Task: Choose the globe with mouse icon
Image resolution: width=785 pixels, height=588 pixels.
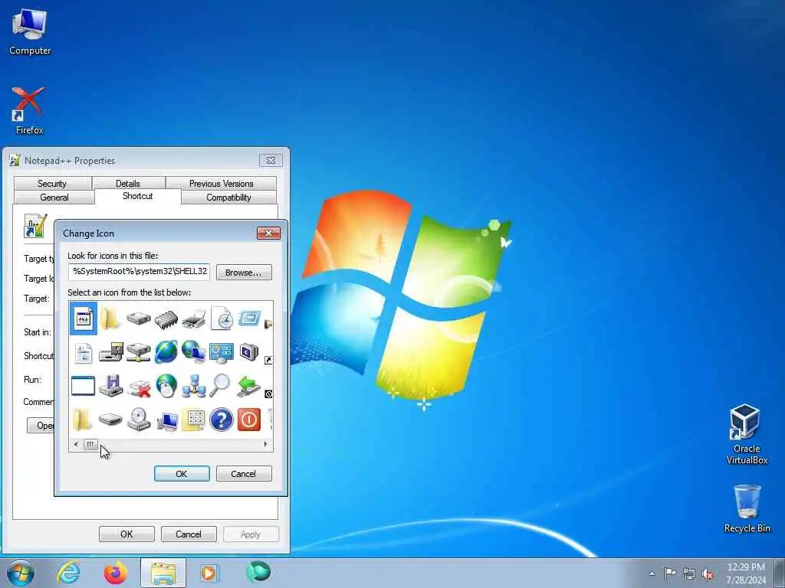Action: [166, 386]
